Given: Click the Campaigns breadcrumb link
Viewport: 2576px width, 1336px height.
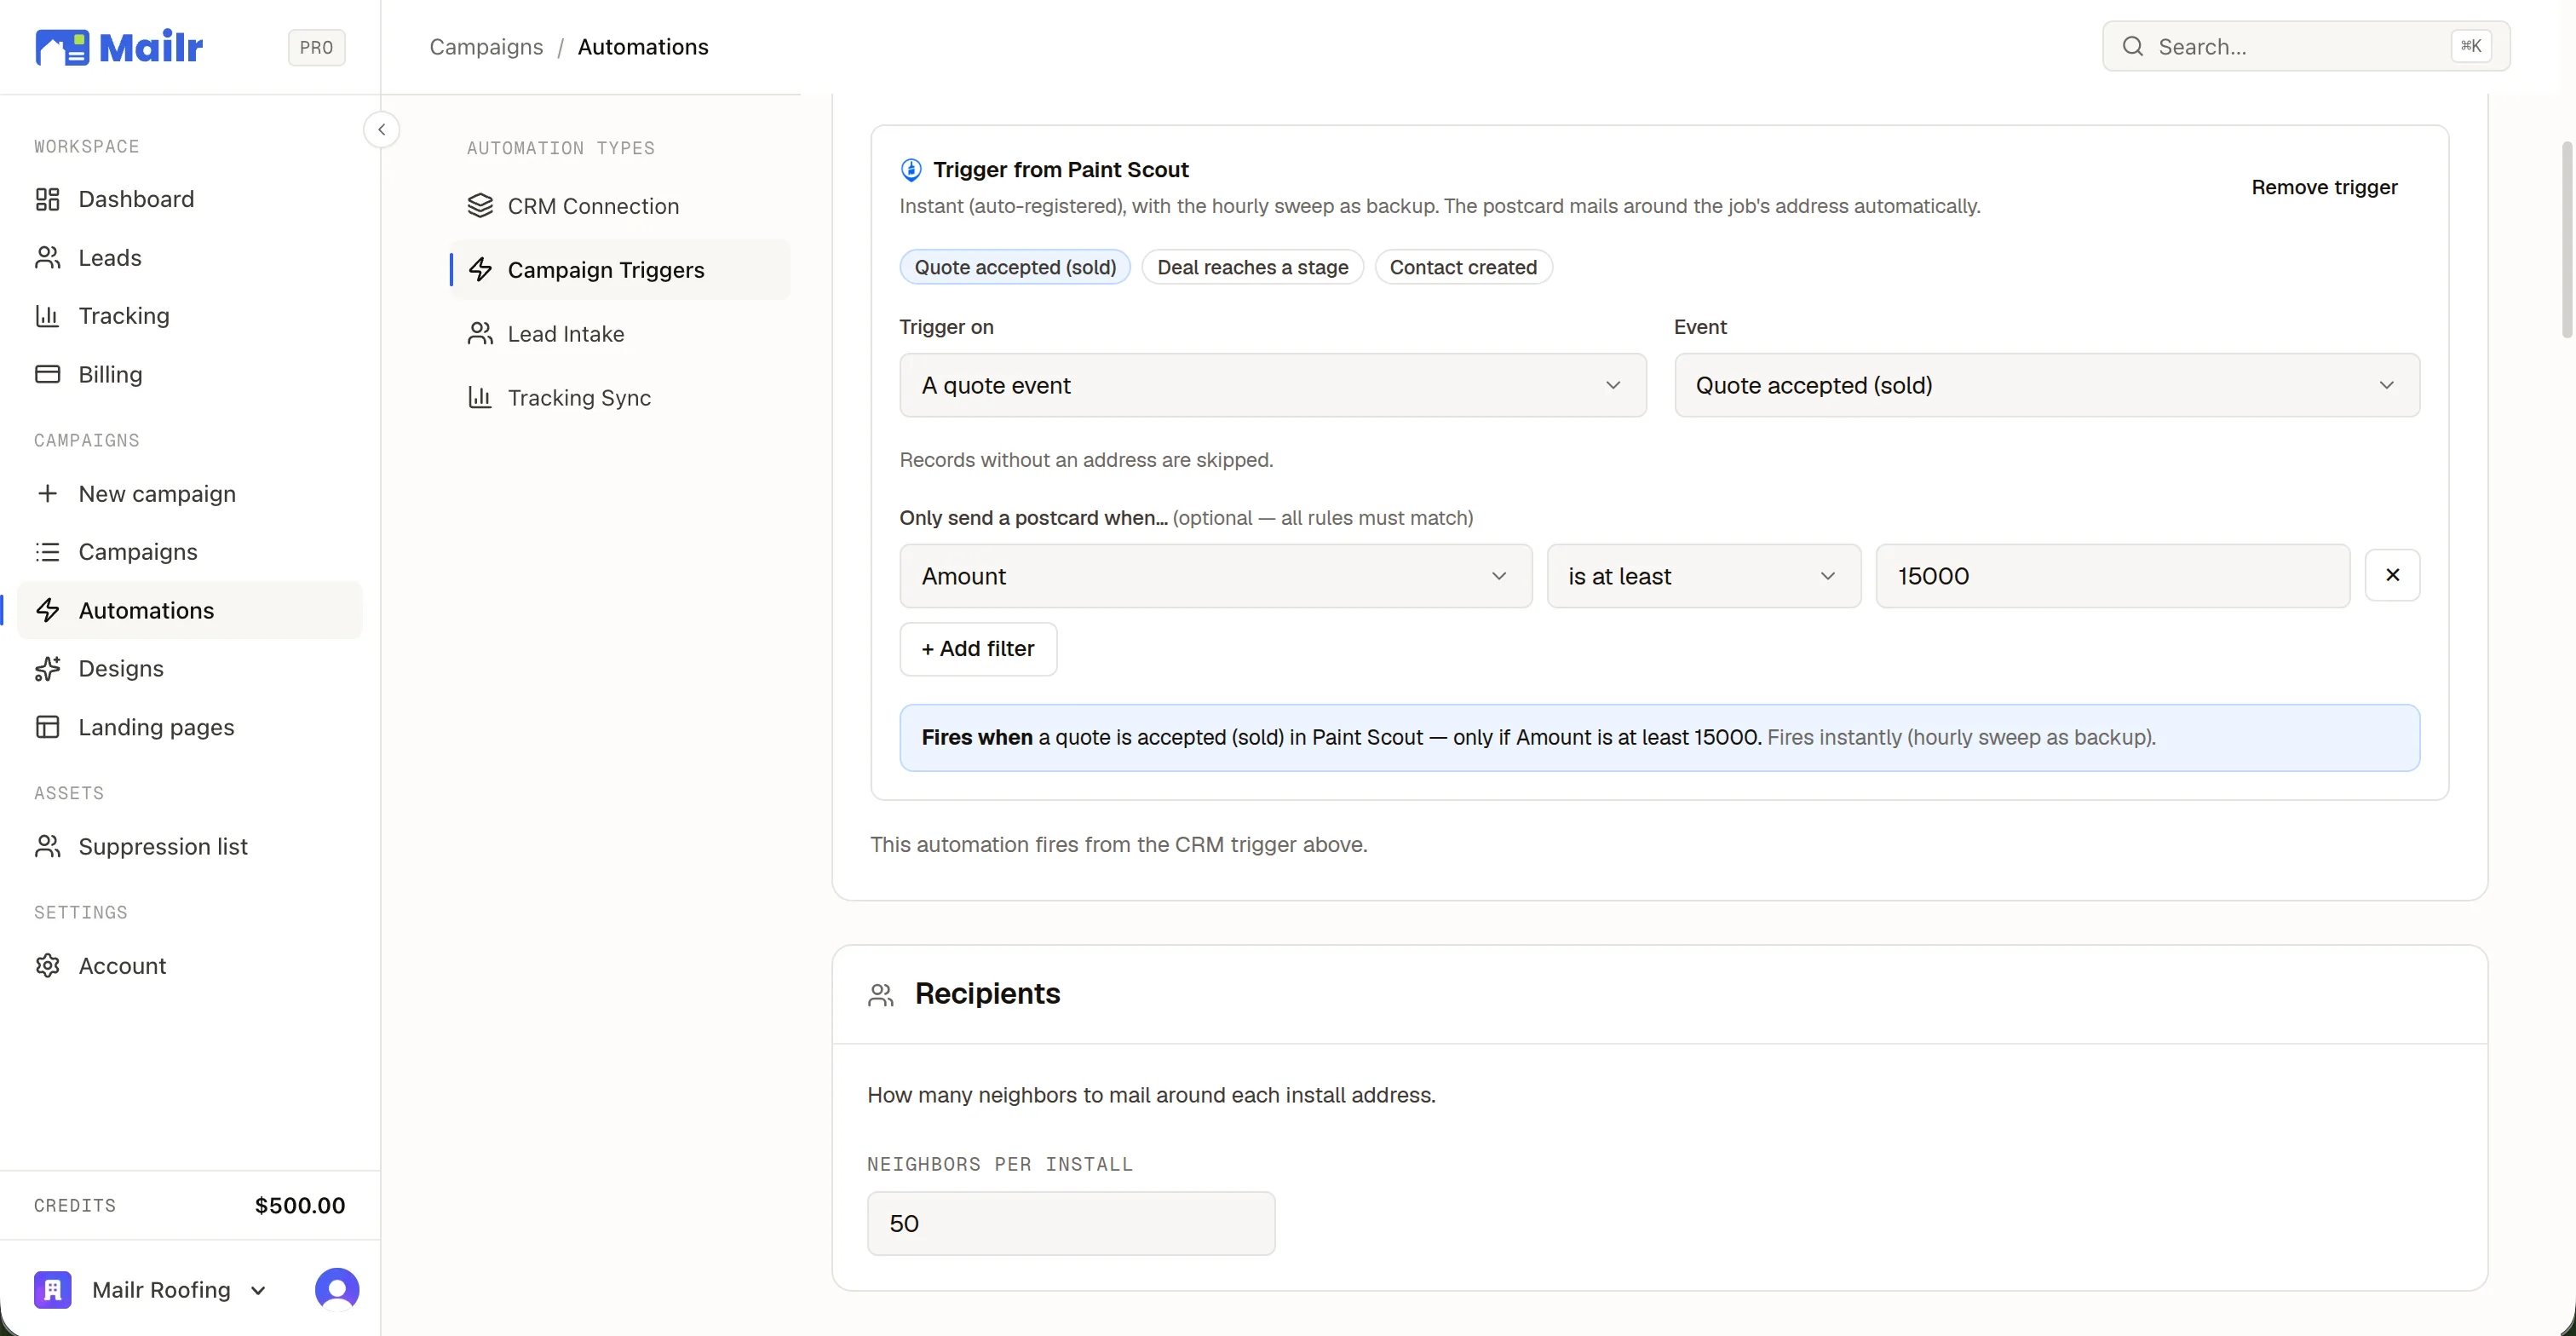Looking at the screenshot, I should click(486, 47).
